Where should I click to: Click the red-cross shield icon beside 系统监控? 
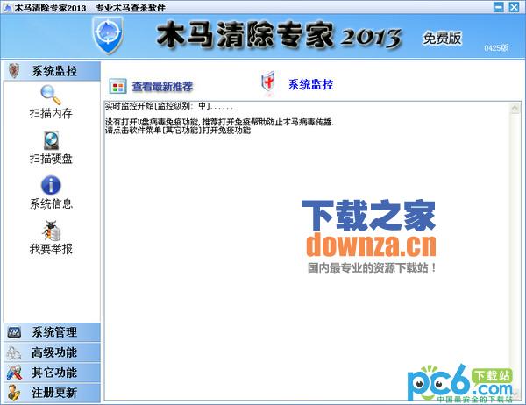269,84
